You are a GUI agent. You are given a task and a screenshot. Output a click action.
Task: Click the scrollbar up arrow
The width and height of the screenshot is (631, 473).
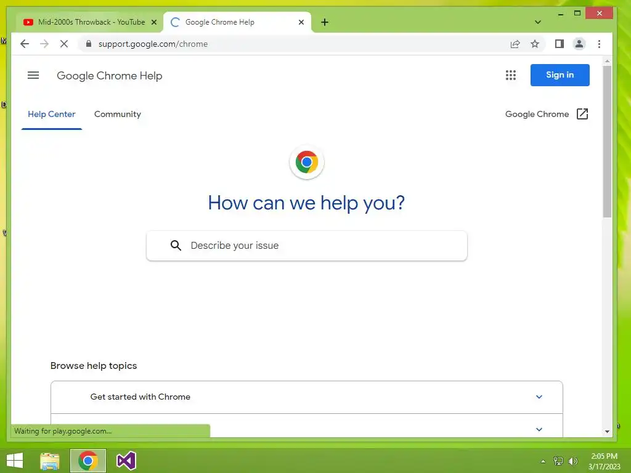click(607, 62)
